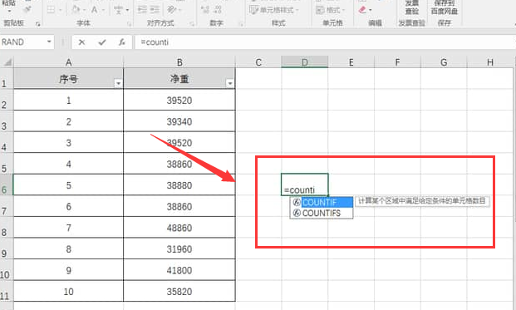This screenshot has width=516, height=310.
Task: Open the eraser clear dropdown arrow
Action: pos(371,10)
